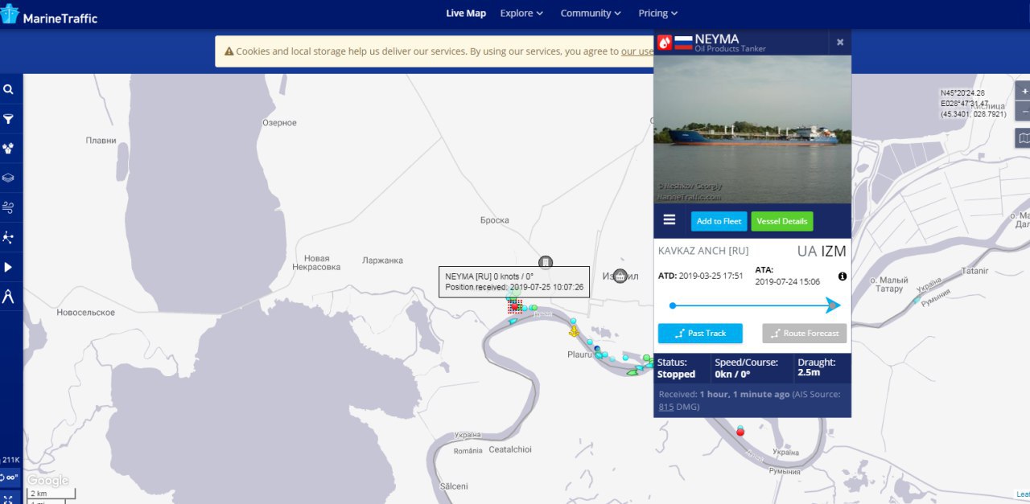Click the ATA 2019-07-24 15:06 time

click(786, 282)
